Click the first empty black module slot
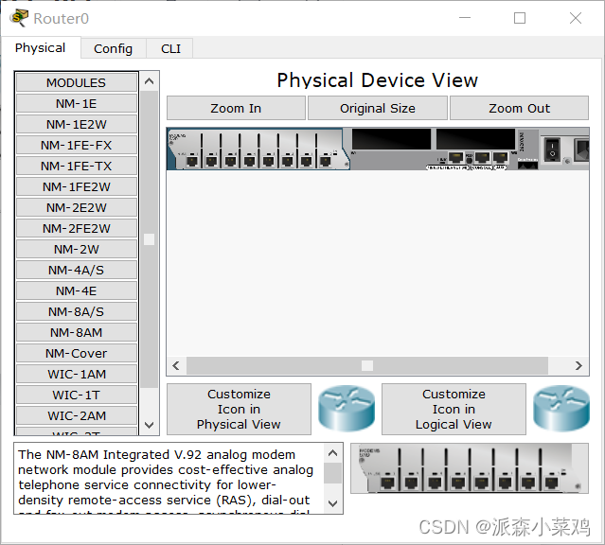Viewport: 605px width, 545px height. point(391,139)
